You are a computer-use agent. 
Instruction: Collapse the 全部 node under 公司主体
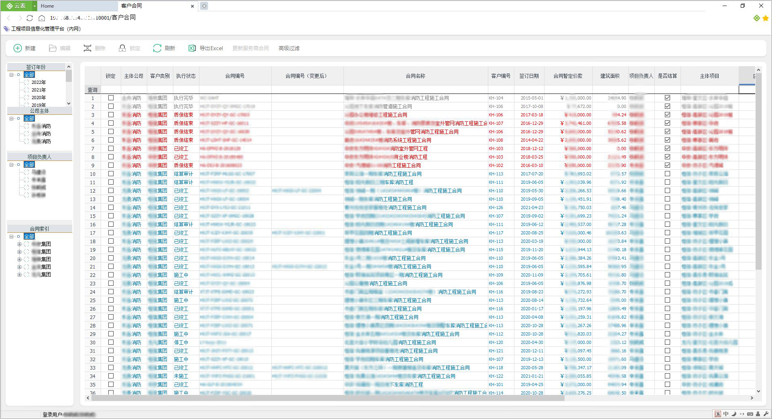coord(12,118)
